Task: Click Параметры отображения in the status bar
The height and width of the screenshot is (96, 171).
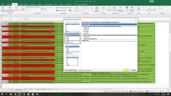Action: 137,91
